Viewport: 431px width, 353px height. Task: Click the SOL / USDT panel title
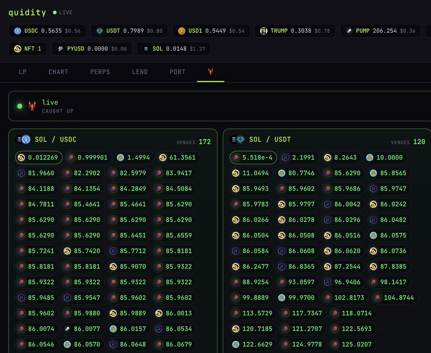[x=270, y=139]
